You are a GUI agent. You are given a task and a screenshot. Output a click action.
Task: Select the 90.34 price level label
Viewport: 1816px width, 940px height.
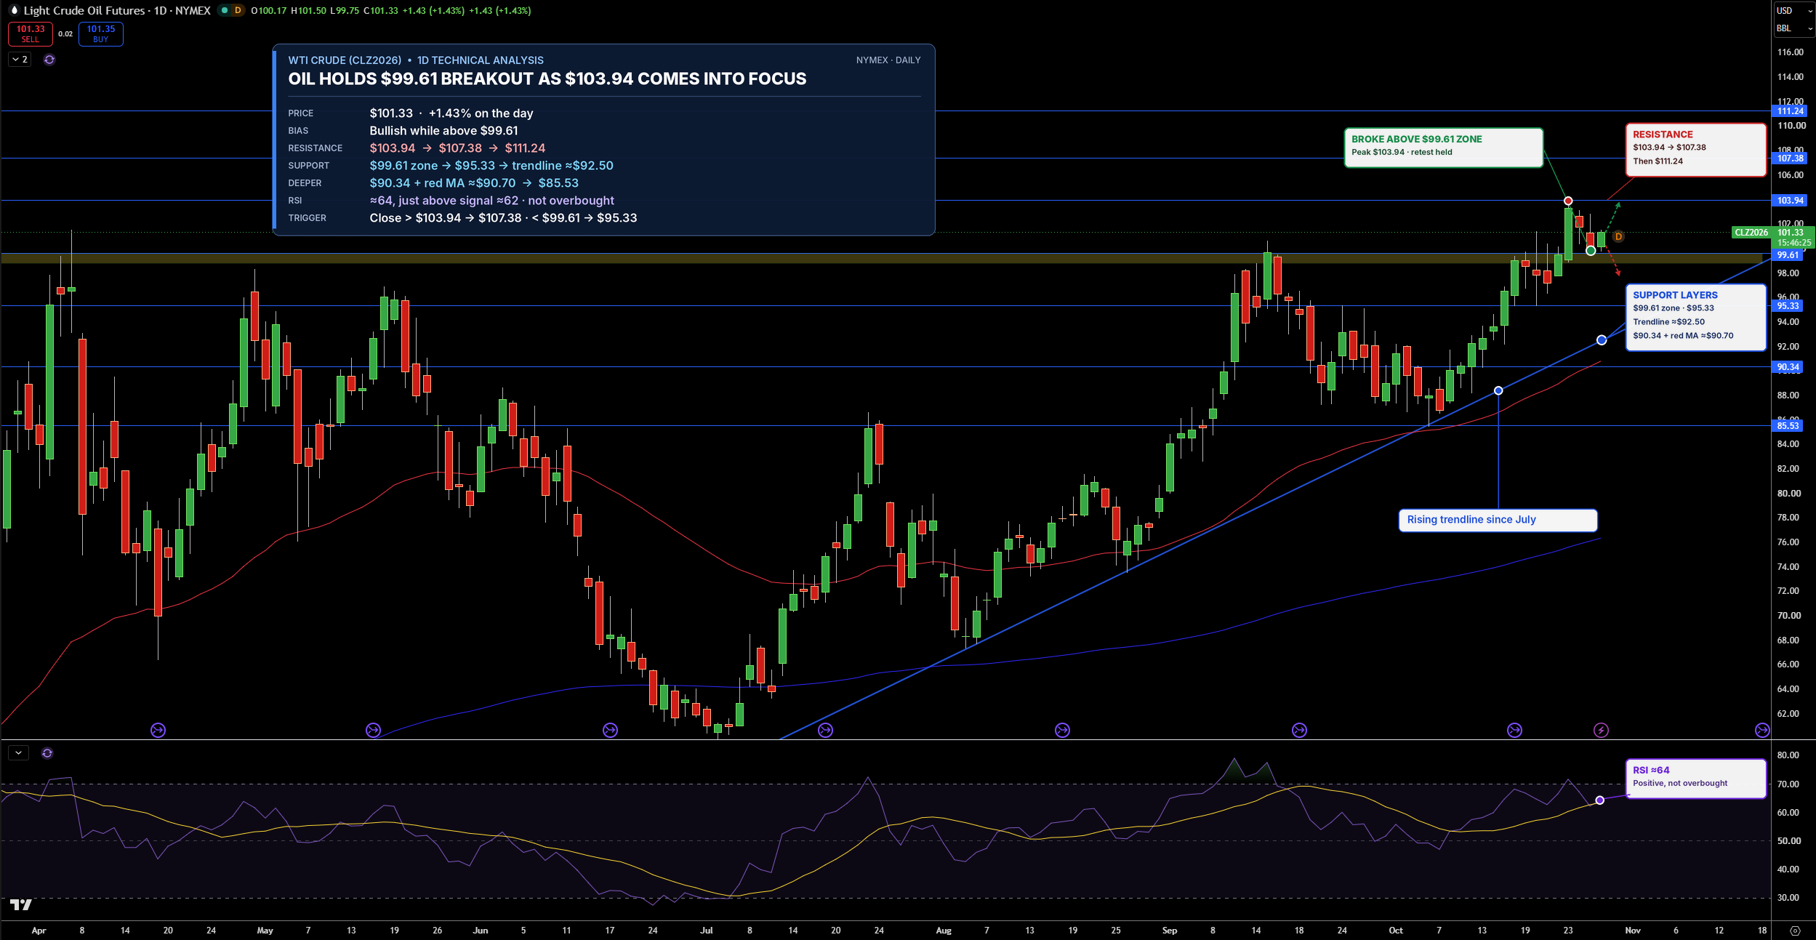pos(1788,367)
